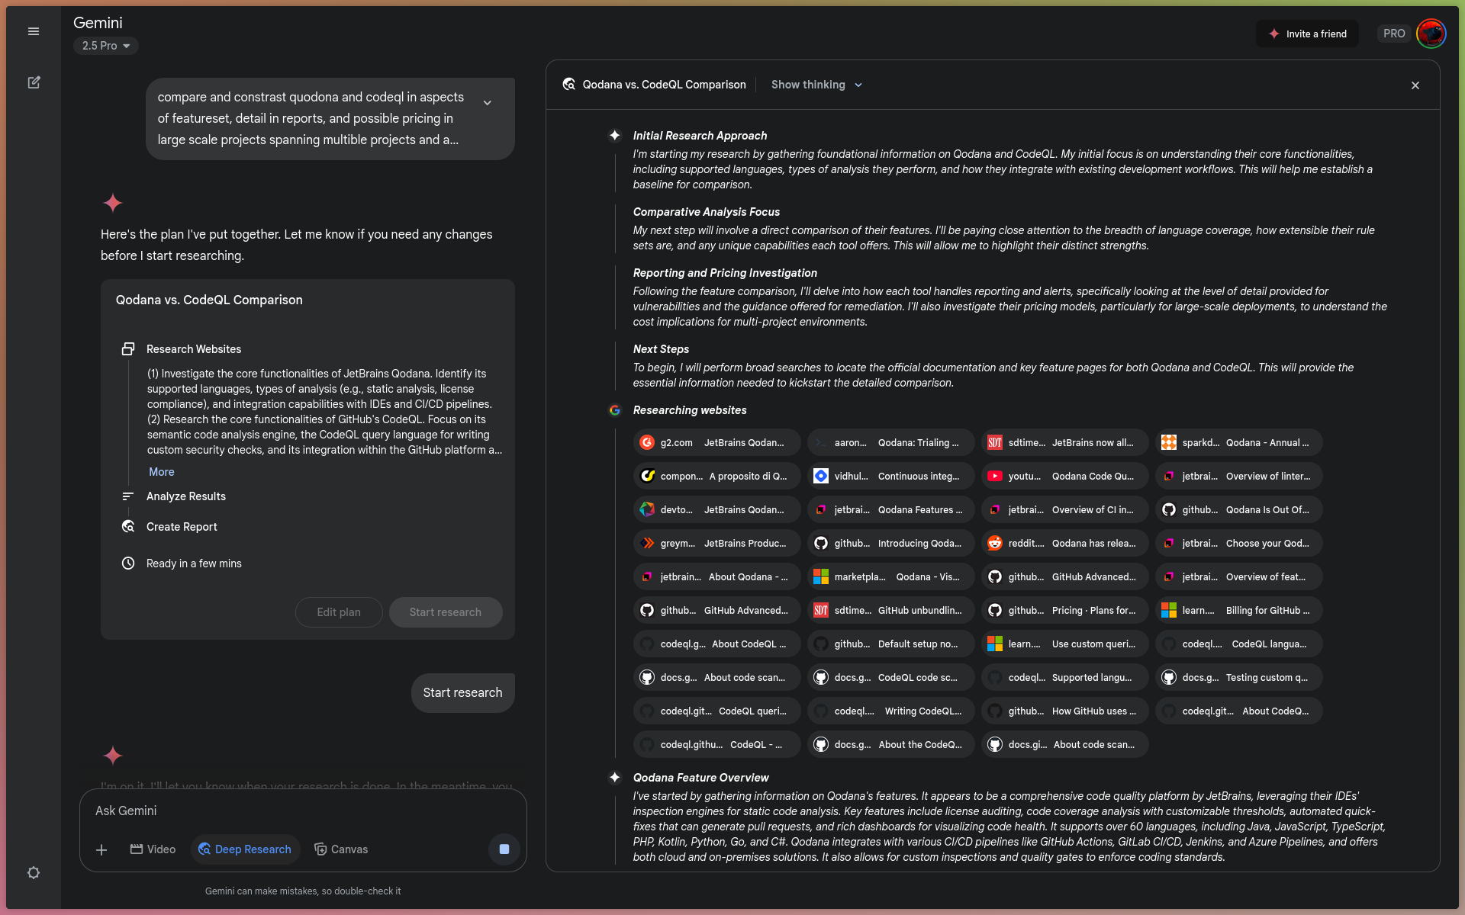This screenshot has height=915, width=1465.
Task: Open codeql Writing CodeQL source chip
Action: [x=890, y=711]
